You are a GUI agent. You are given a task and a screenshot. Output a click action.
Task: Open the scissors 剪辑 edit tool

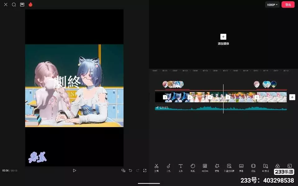(x=156, y=168)
